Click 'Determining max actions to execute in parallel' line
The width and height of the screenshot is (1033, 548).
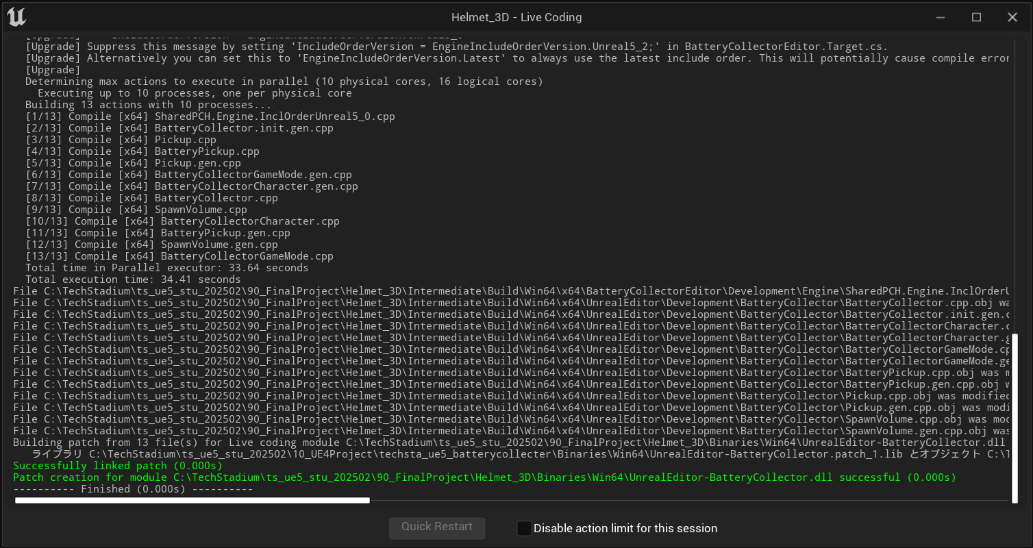click(x=284, y=82)
